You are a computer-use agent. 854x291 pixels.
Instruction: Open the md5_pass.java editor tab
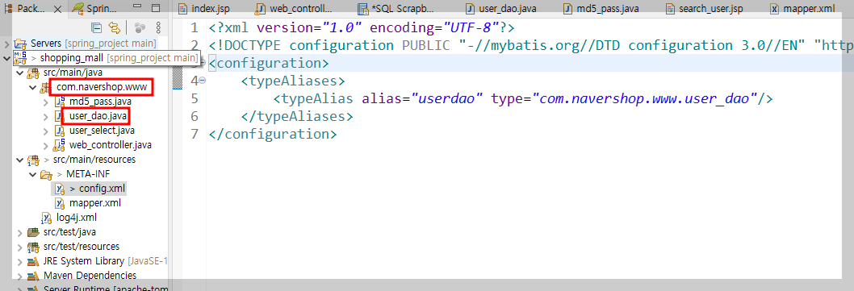(601, 9)
